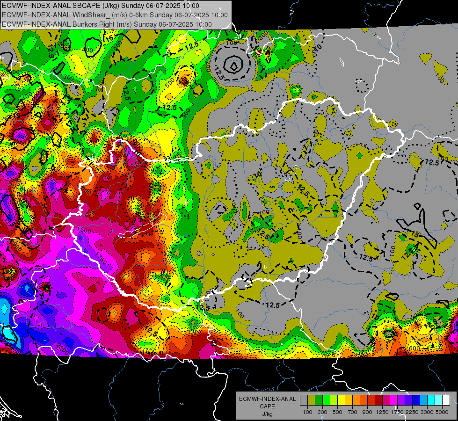
Task: Click the Bunkers Right (m/s) title line
Action: tap(107, 24)
